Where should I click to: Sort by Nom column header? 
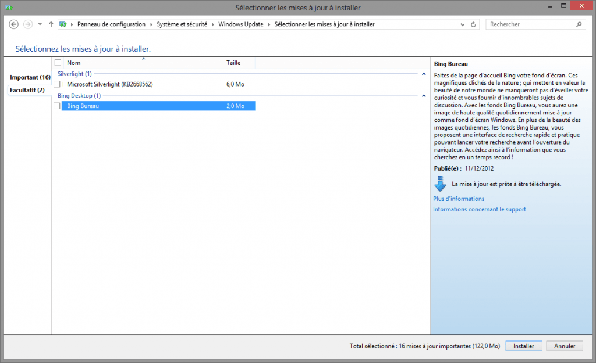point(143,63)
